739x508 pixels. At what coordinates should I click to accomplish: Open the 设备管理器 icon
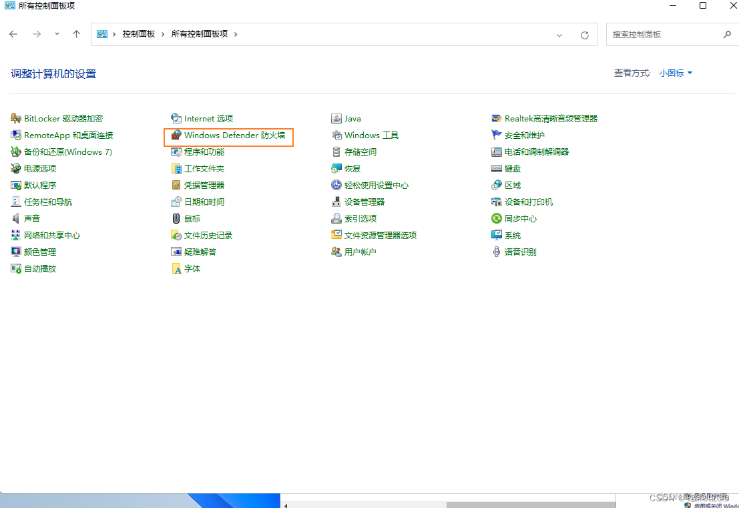(336, 202)
